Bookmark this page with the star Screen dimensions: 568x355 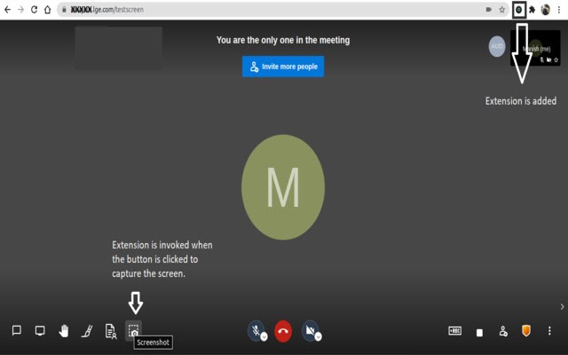click(x=501, y=9)
